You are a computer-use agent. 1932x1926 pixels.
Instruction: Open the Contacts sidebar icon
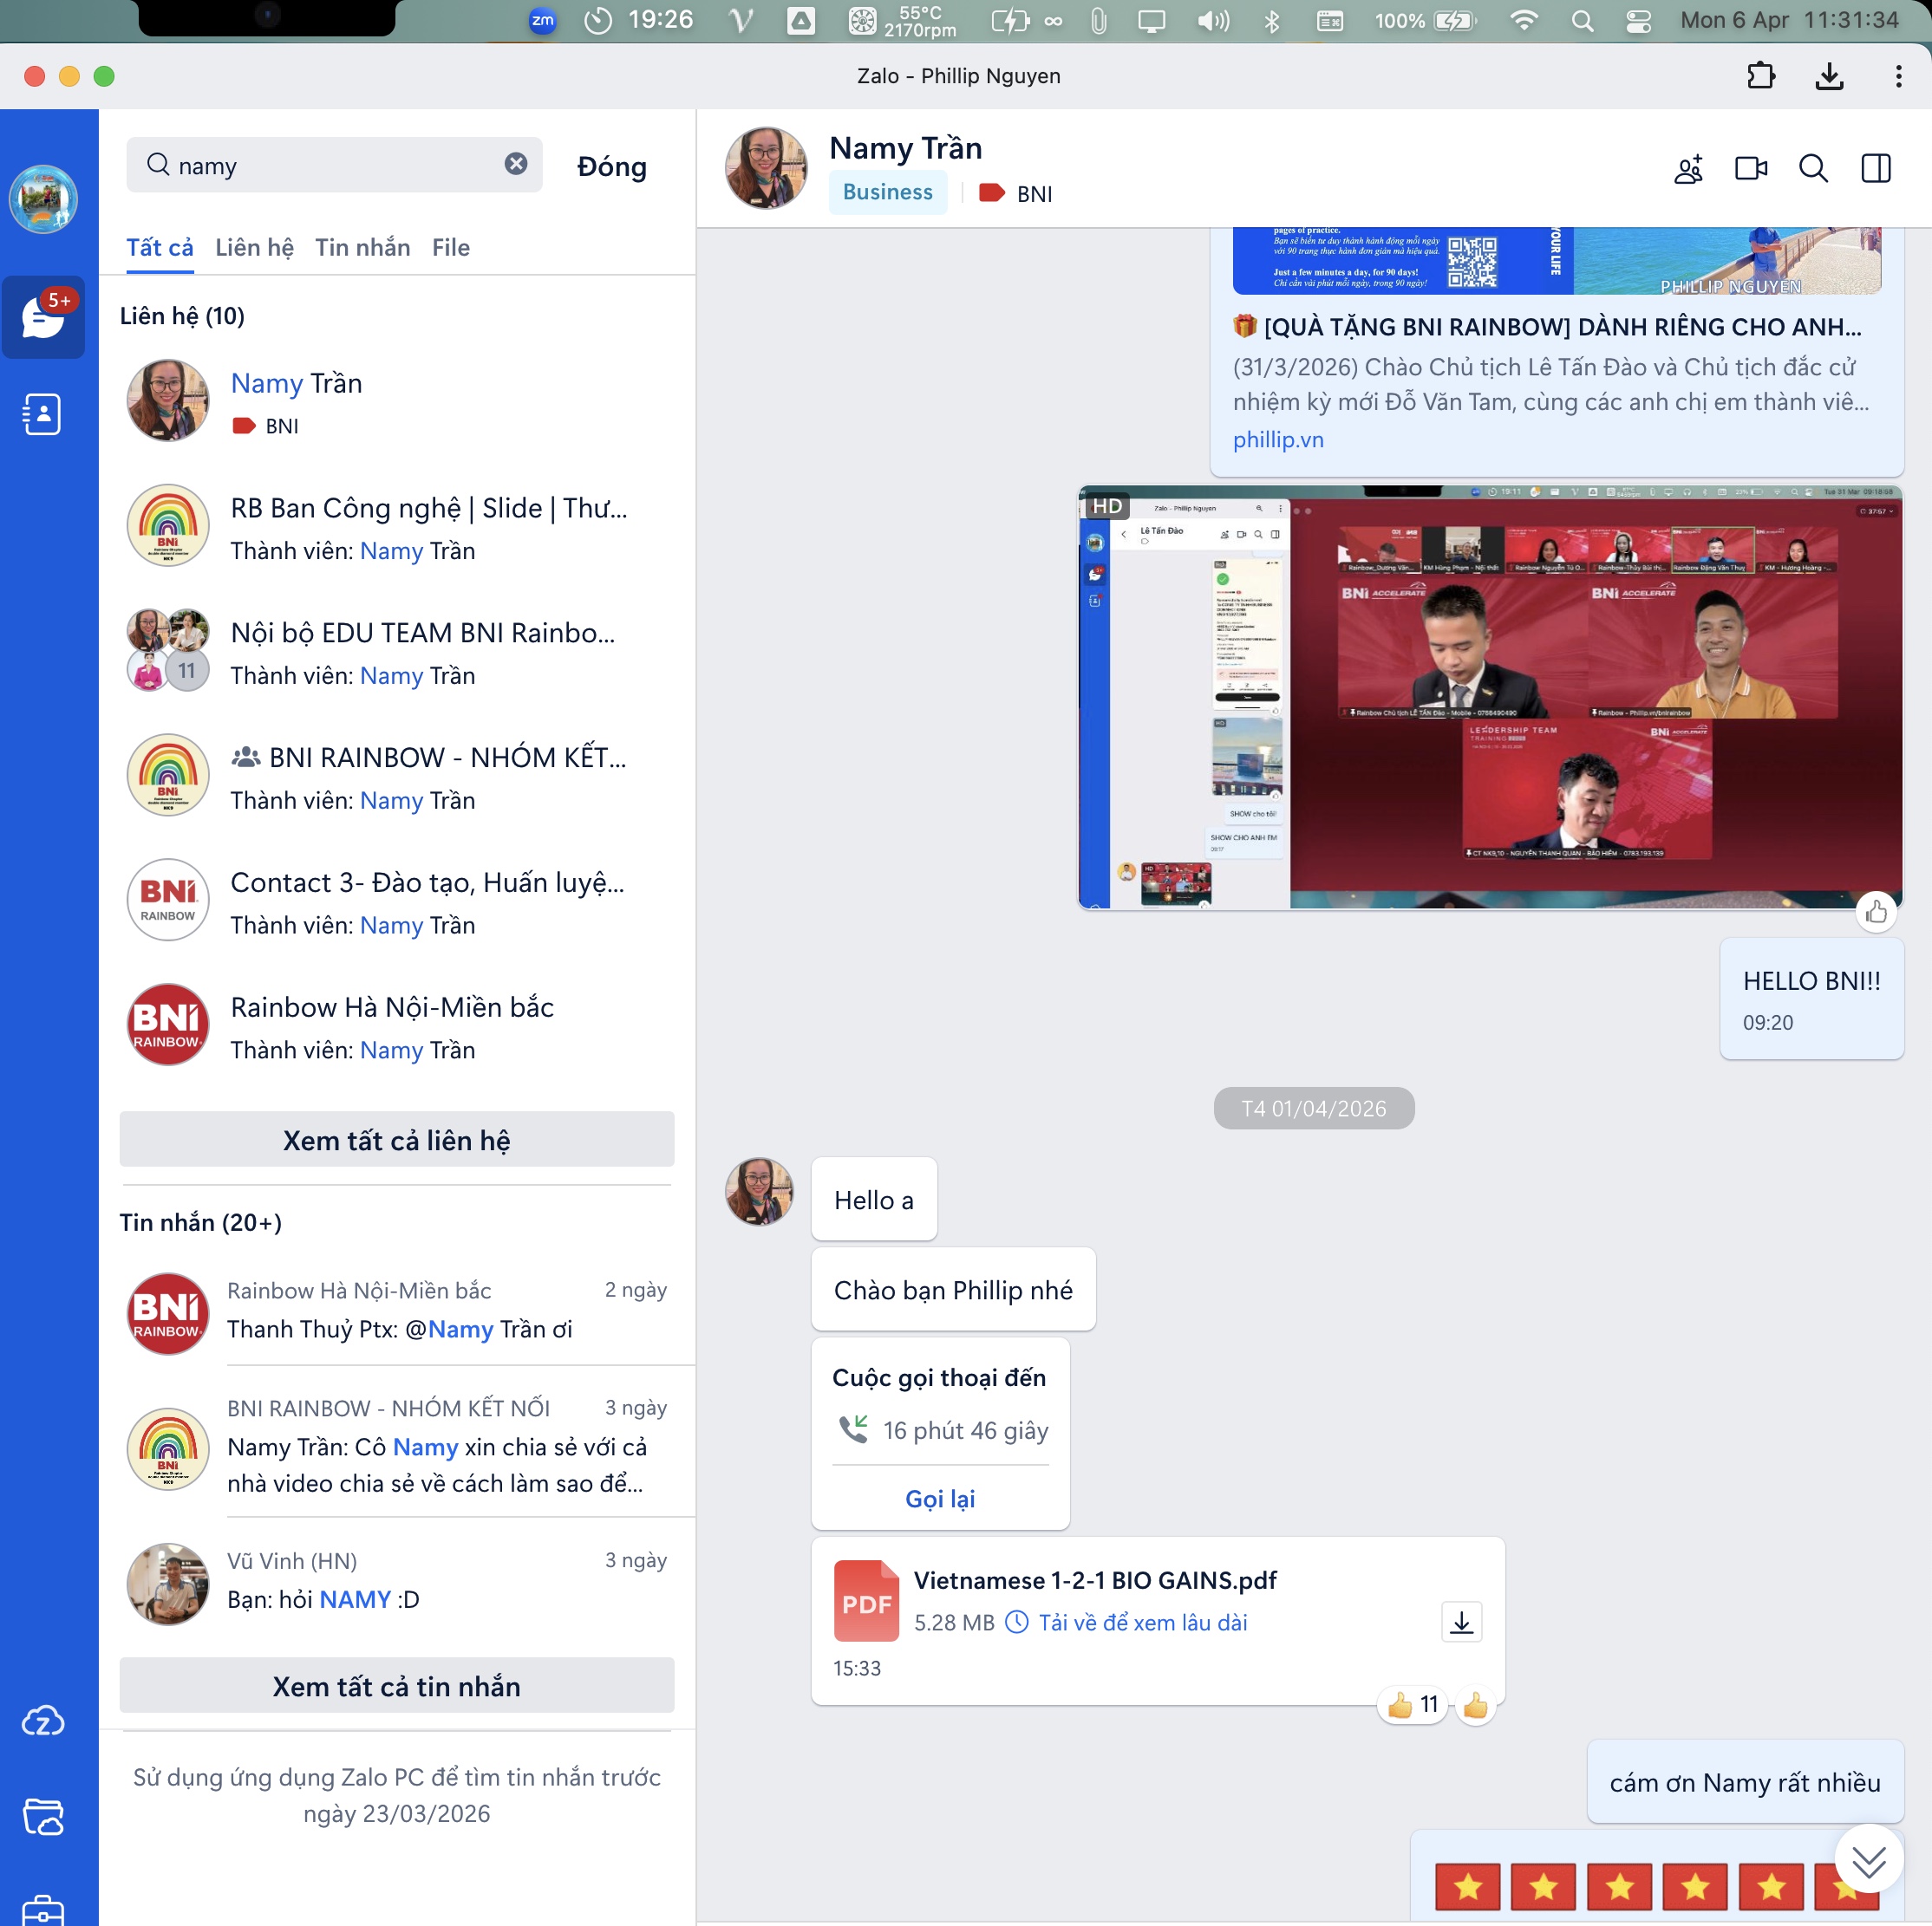point(42,413)
